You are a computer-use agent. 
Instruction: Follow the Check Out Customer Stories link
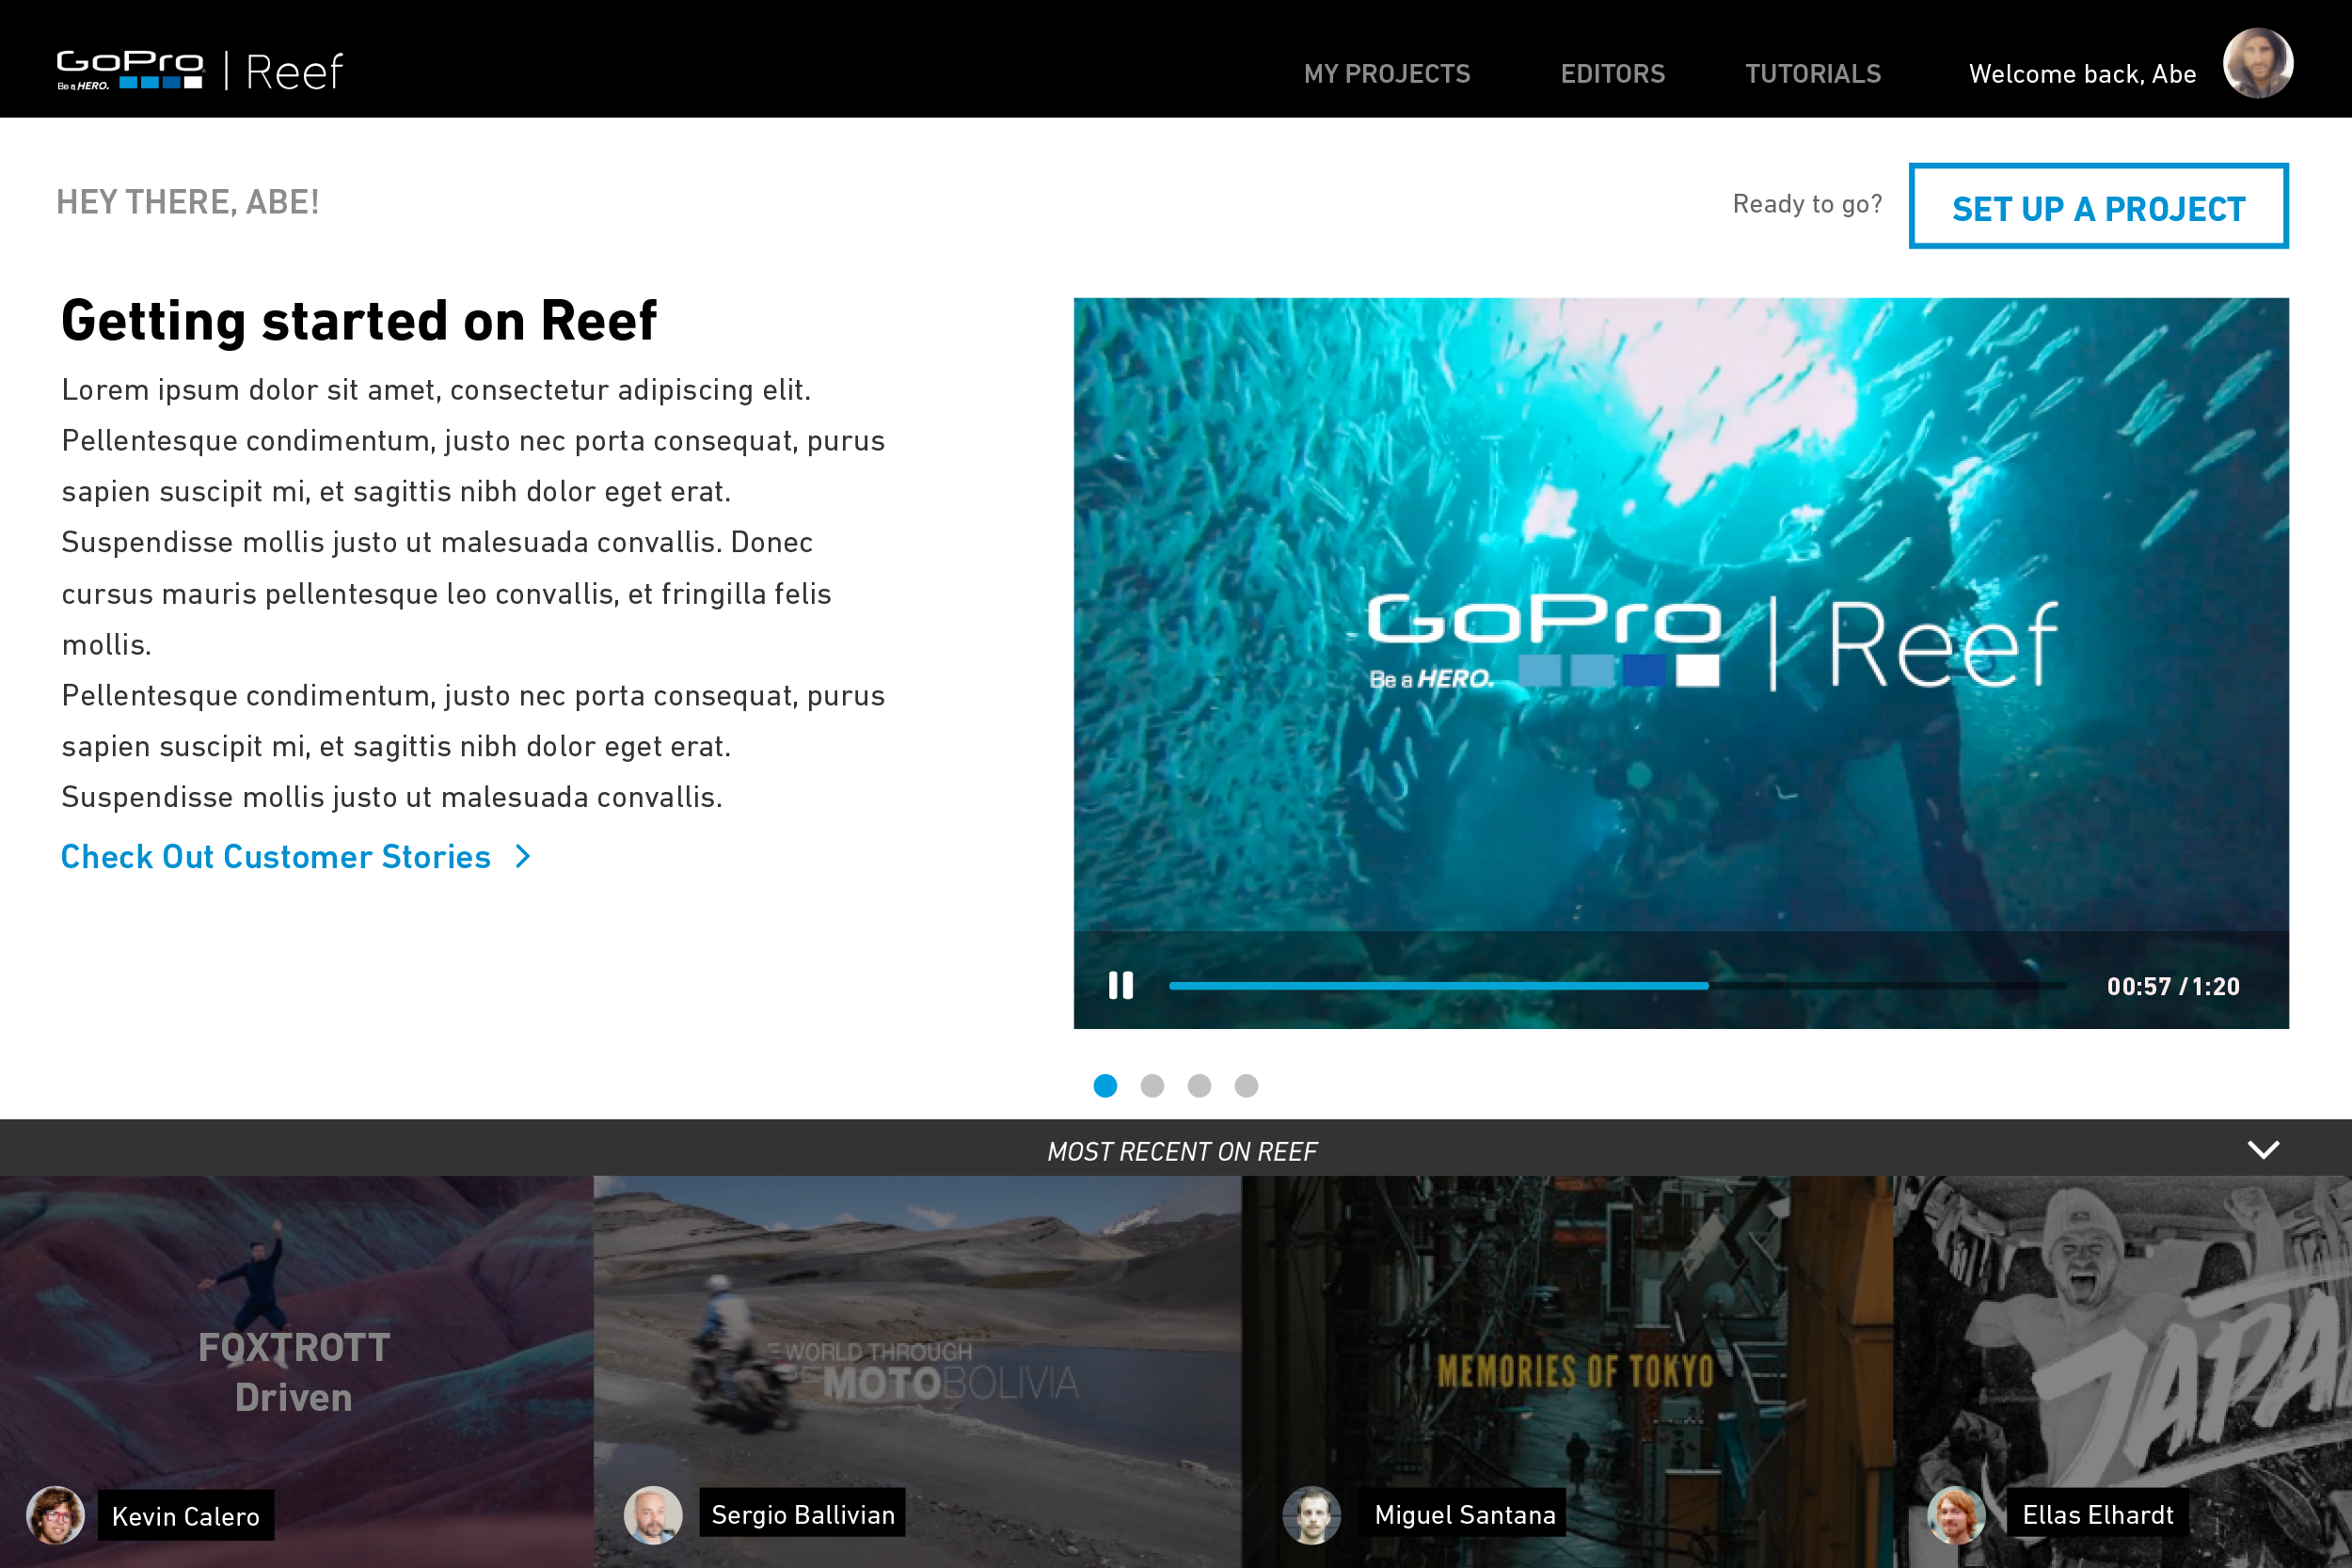pos(276,857)
